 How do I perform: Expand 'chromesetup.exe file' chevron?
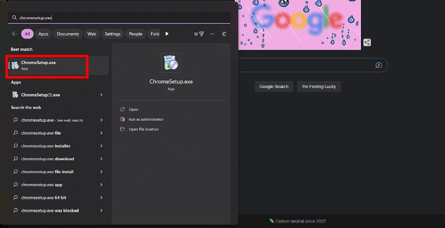pos(101,133)
